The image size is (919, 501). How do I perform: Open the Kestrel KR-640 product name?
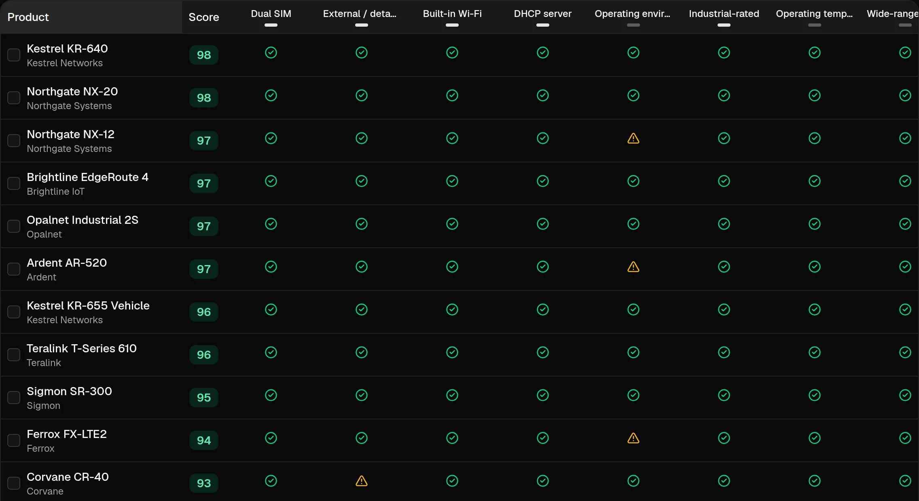[67, 48]
